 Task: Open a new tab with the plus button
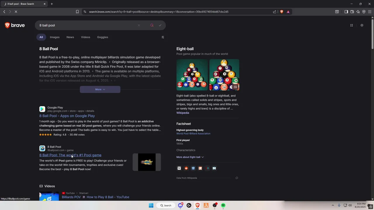click(x=52, y=4)
